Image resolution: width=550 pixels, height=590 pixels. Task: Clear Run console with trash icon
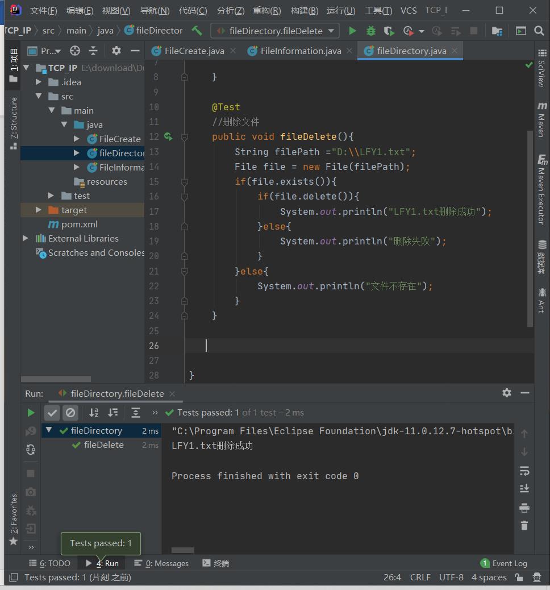click(x=524, y=526)
